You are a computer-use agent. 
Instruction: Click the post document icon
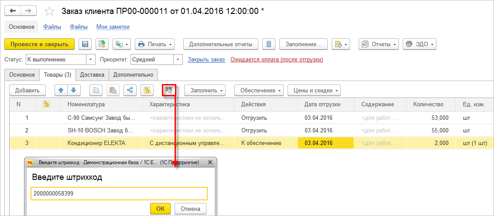102,44
